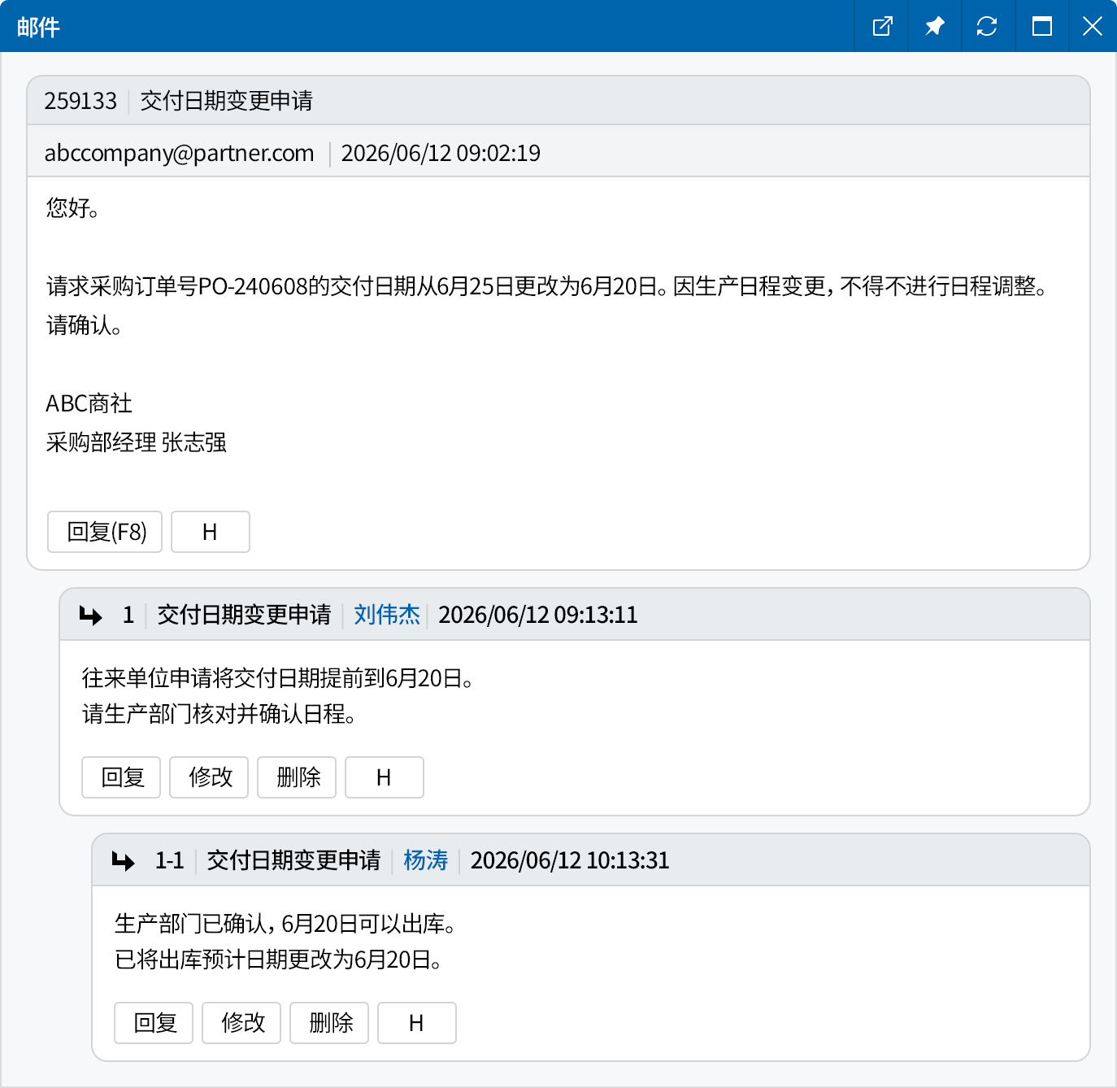
Task: Select mail number 259133
Action: click(80, 101)
